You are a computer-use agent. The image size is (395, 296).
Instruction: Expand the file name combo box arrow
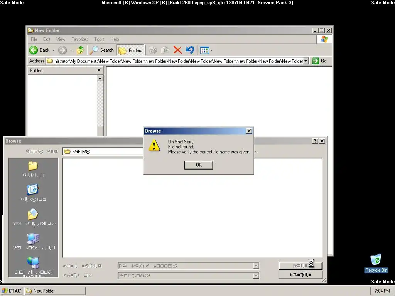coord(256,266)
